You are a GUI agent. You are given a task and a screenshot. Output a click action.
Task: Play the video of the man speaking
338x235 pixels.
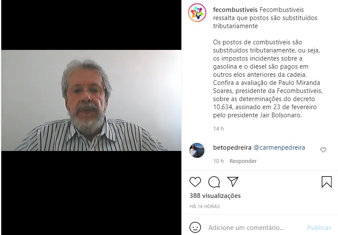pos(91,100)
